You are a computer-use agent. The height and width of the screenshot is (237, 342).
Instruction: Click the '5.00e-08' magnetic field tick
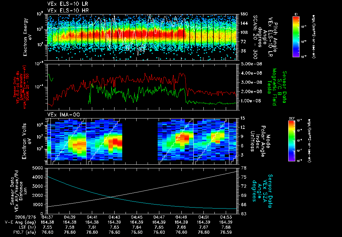point(251,64)
